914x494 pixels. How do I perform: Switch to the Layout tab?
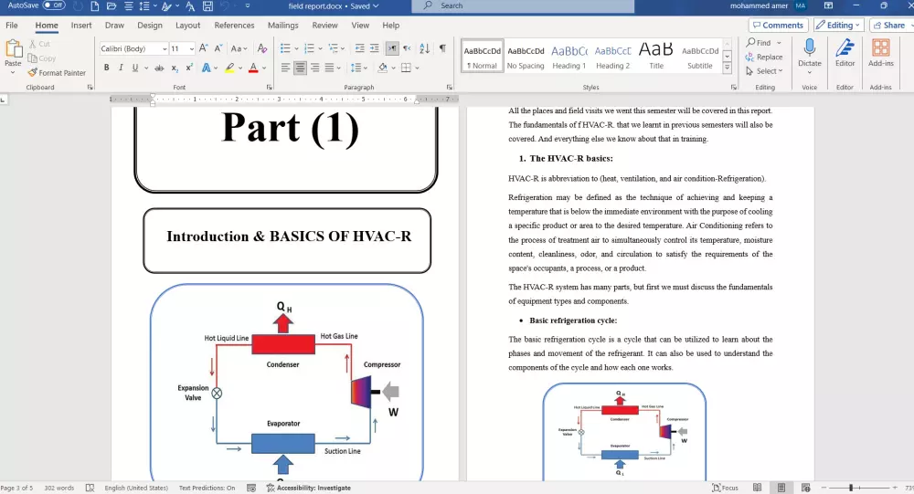(187, 25)
